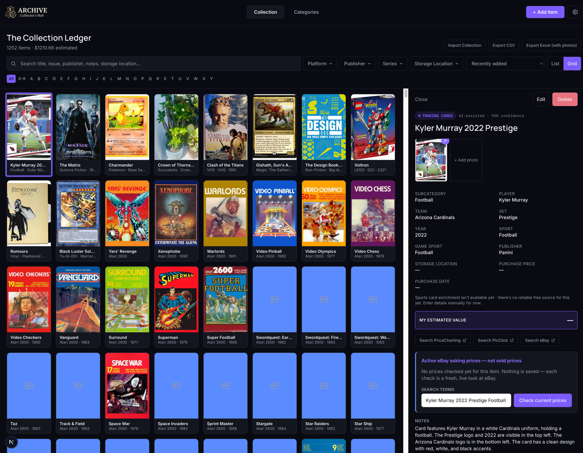Filter items starting with Y
The width and height of the screenshot is (583, 453).
tap(211, 79)
